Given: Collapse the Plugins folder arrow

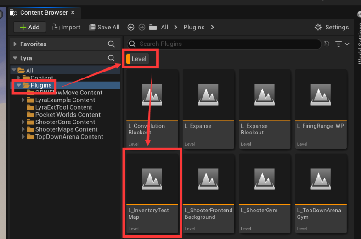Looking at the screenshot, I should coord(19,85).
